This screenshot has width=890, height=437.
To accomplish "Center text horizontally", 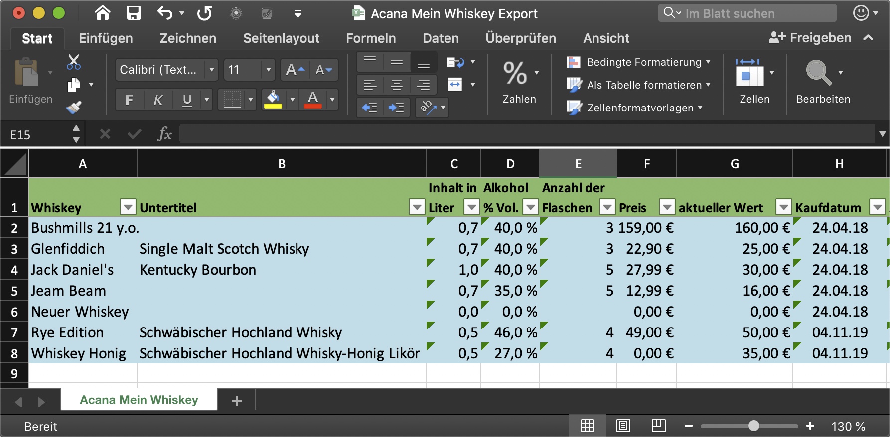I will (397, 85).
